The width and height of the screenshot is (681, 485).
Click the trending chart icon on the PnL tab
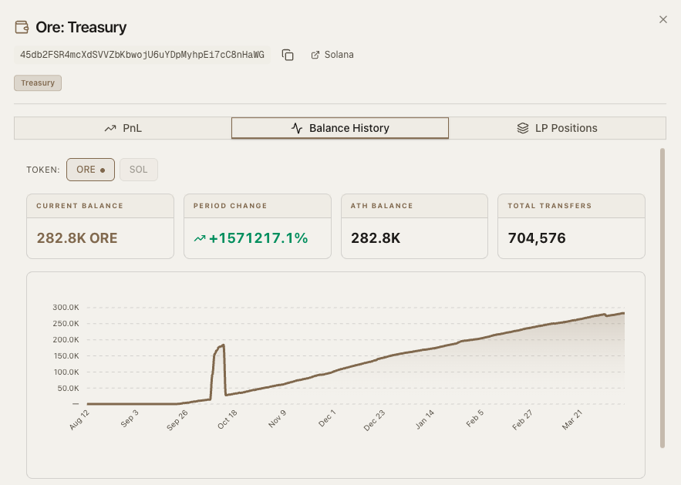[110, 128]
